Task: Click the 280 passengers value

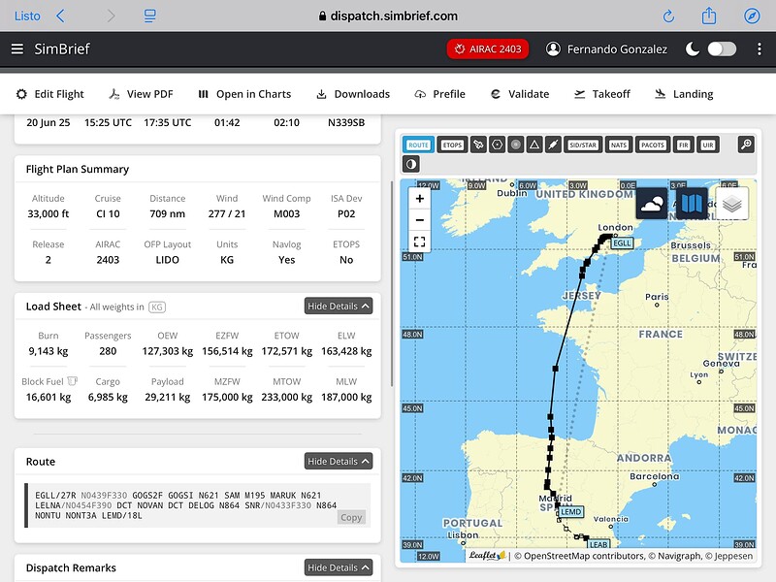Action: pos(108,351)
